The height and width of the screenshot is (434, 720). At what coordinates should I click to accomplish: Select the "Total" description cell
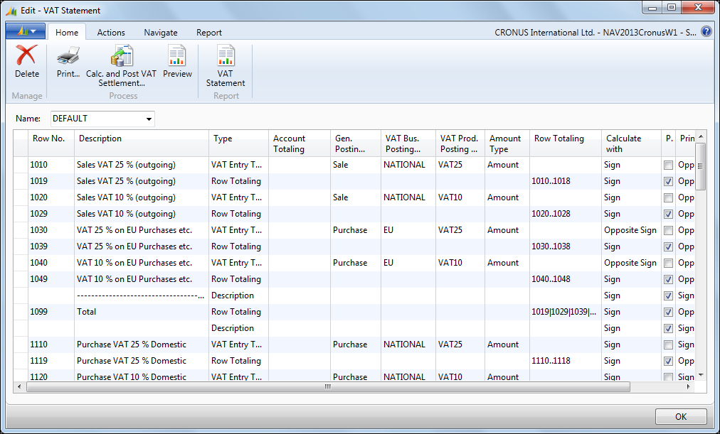tap(142, 312)
